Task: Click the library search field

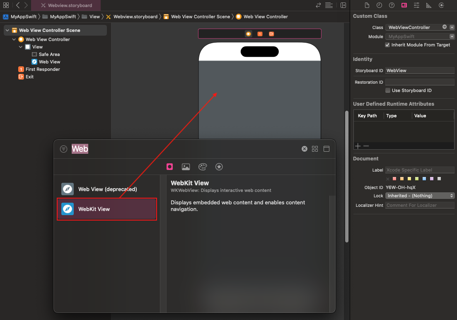Action: click(184, 149)
